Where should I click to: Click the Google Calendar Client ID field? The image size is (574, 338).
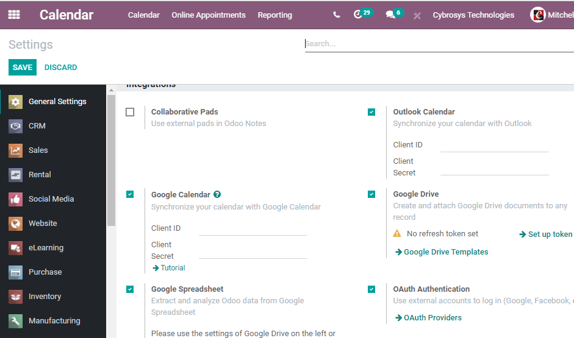253,229
